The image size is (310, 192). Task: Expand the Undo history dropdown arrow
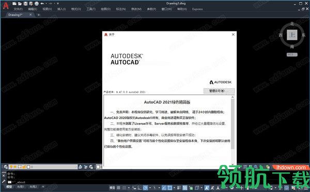point(46,4)
